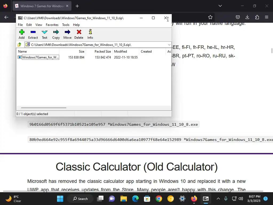Click the 7-Zip taskbar icon
Image resolution: width=273 pixels, height=205 pixels.
206,199
